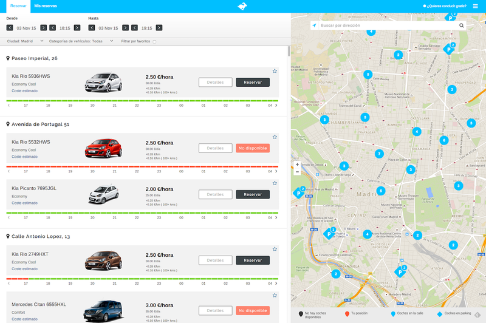Open Detalles for Mercedes Citan 6555HXL
Screen dimensions: 486x323
[216, 310]
